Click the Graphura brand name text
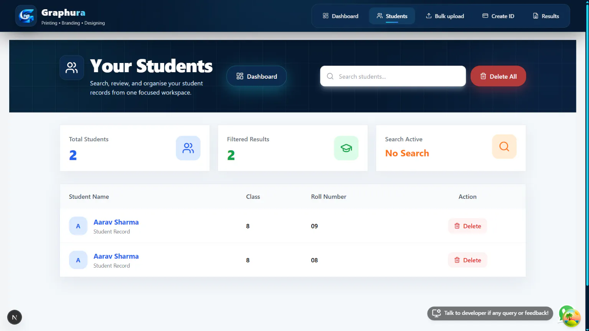The image size is (589, 331). click(x=63, y=13)
